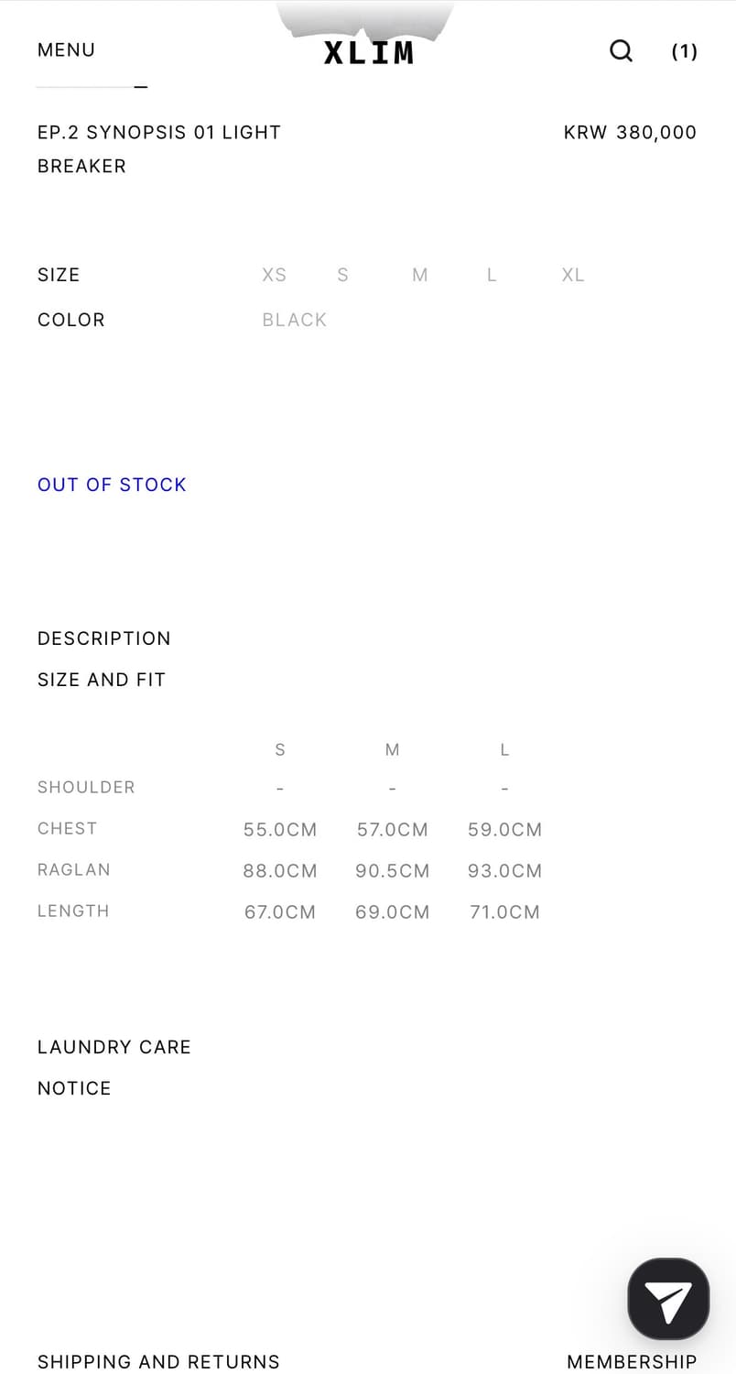
Task: Select size S option
Action: (x=342, y=275)
